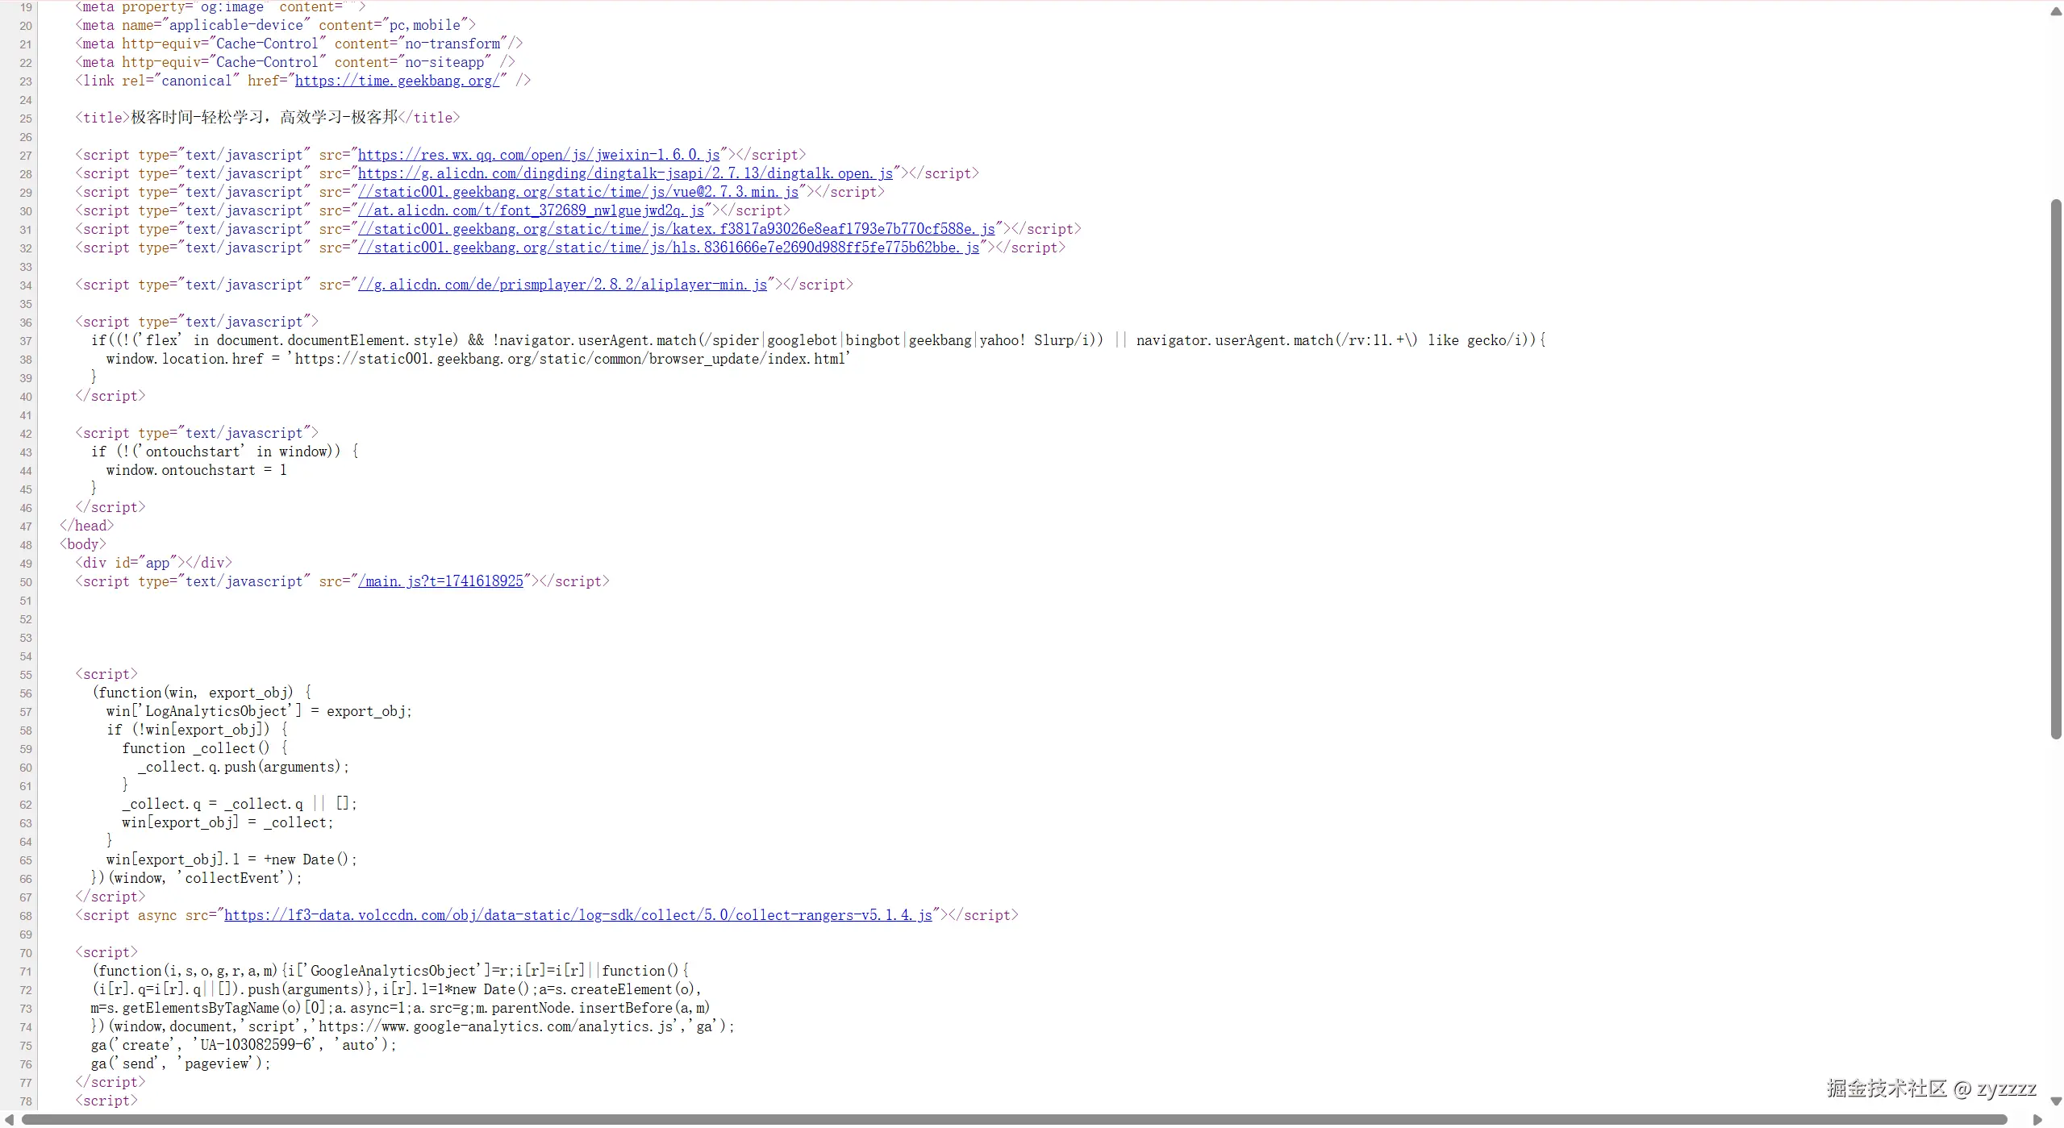This screenshot has height=1128, width=2064.
Task: Click the '_collect.q.push(arguments)' line
Action: pyautogui.click(x=244, y=767)
